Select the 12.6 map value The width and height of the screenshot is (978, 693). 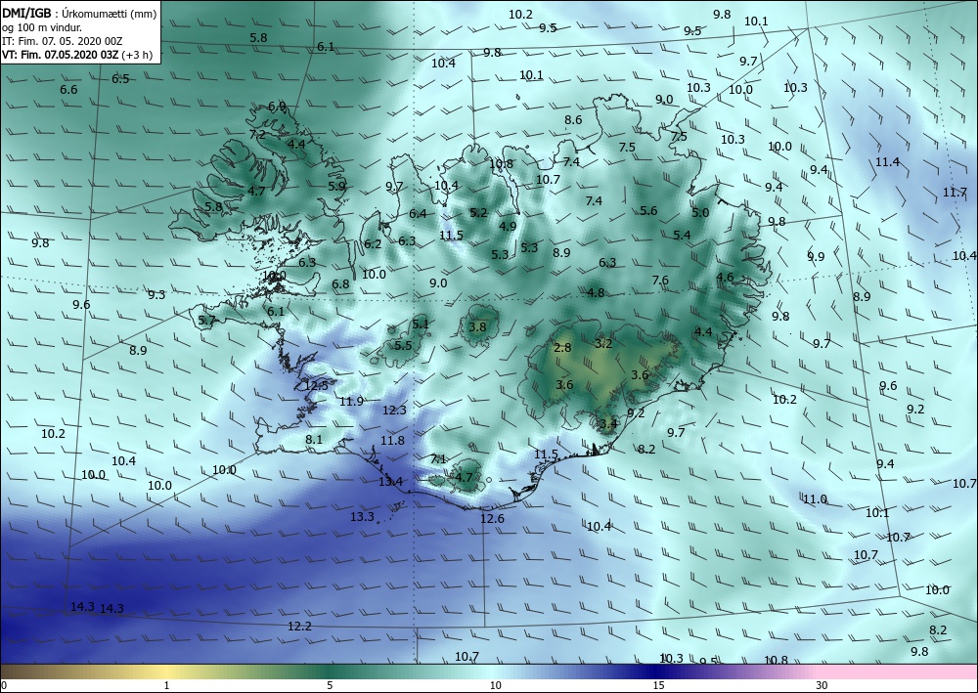[x=492, y=518]
